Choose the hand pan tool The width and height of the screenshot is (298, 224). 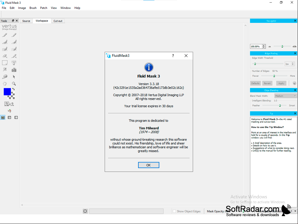coord(5,84)
